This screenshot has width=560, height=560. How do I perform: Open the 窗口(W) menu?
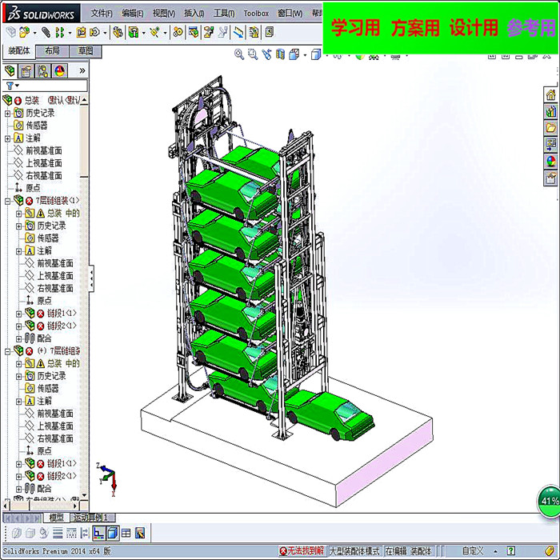[x=290, y=14]
